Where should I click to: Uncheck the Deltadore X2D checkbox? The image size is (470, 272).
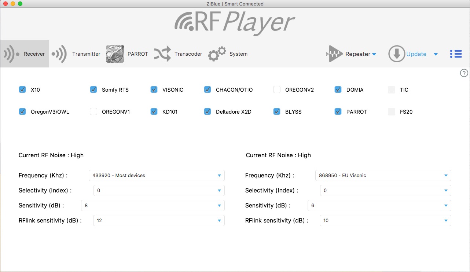[x=208, y=111]
